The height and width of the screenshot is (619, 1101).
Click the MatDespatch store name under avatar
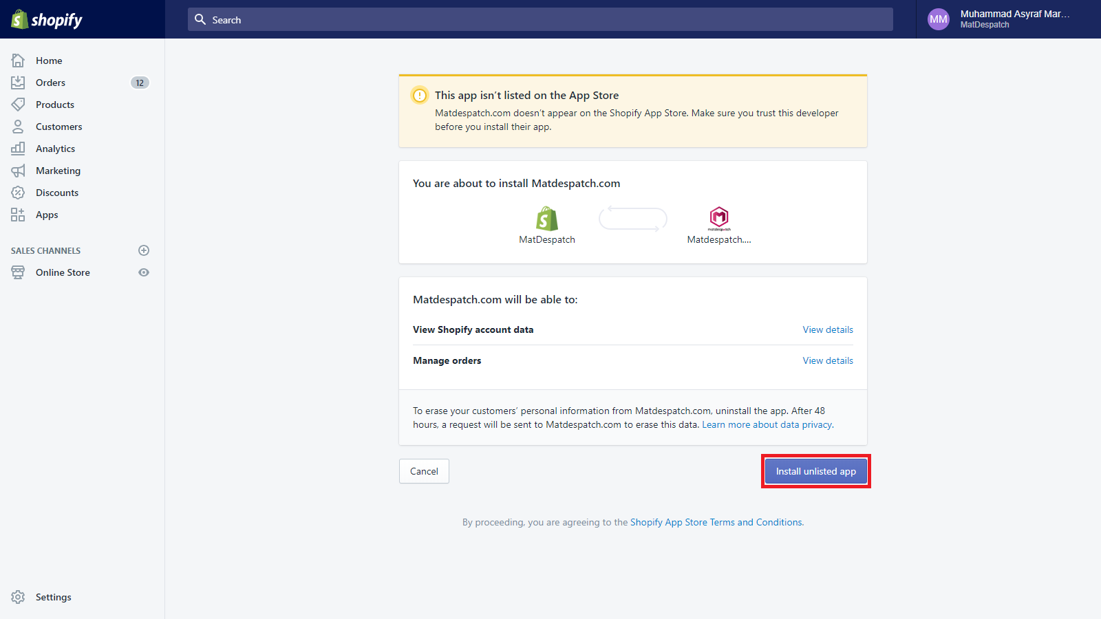(985, 25)
